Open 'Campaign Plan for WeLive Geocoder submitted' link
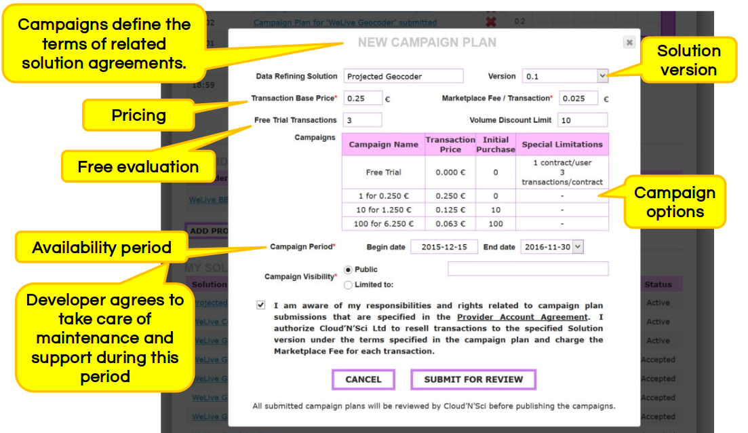Image resolution: width=748 pixels, height=433 pixels. click(345, 22)
